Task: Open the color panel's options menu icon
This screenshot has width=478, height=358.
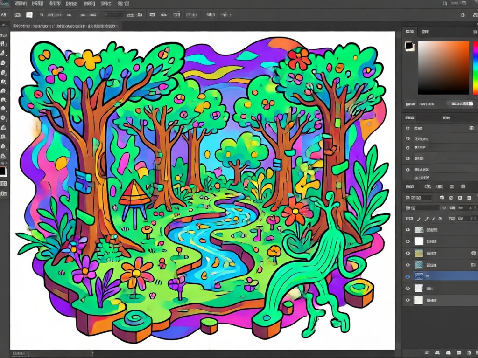Action: [x=475, y=32]
